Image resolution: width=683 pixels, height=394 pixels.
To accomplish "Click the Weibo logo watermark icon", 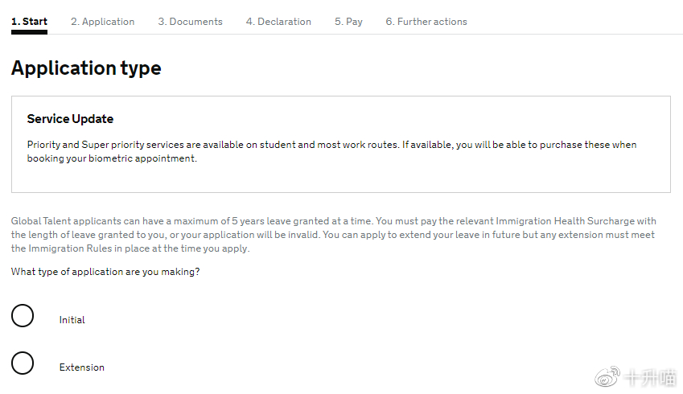I will pos(607,376).
